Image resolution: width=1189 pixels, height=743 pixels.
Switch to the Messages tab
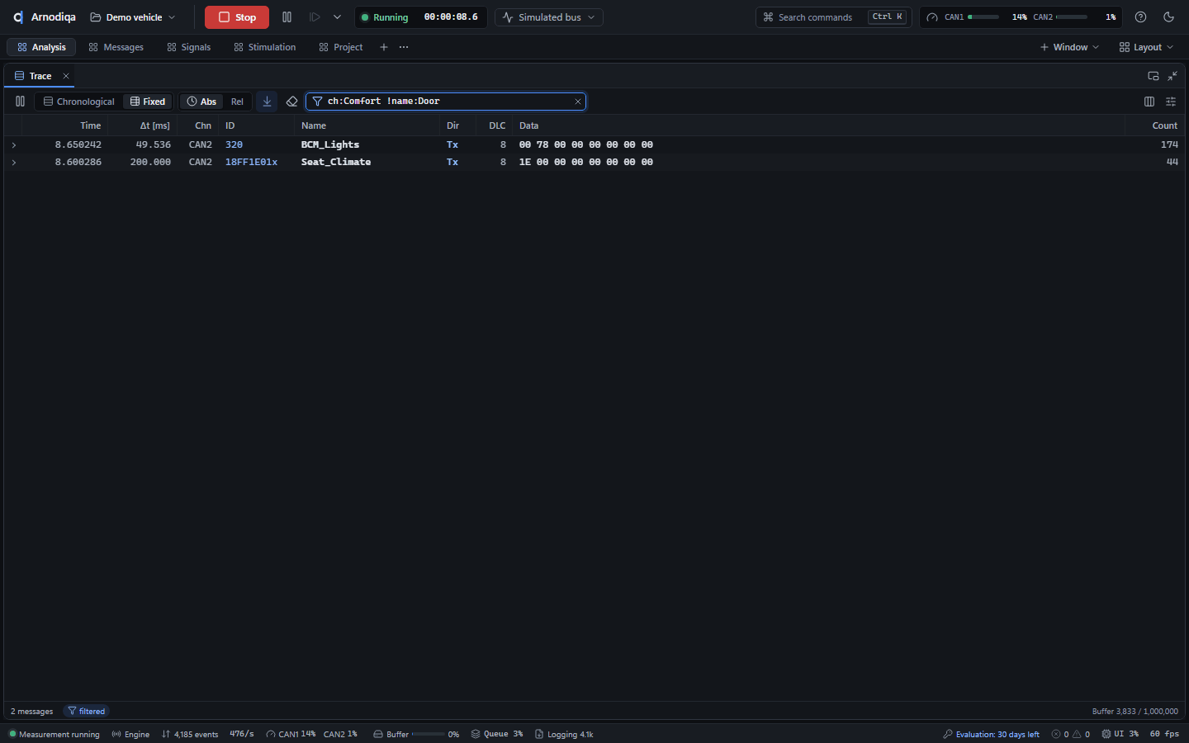116,47
